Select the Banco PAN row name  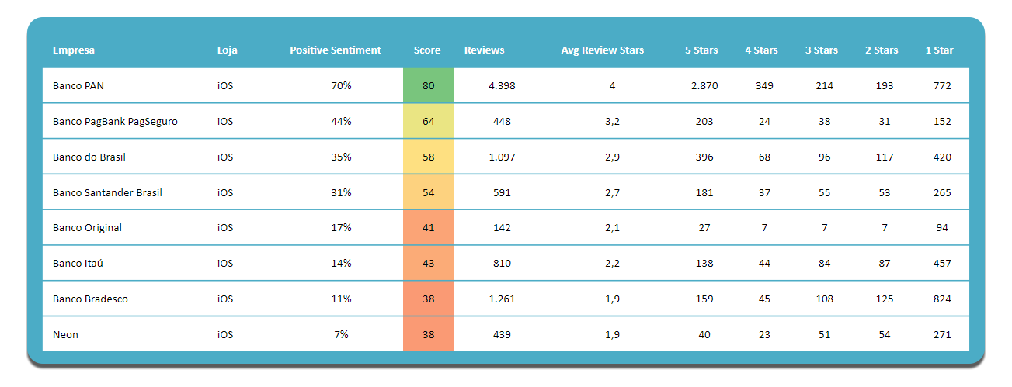(x=78, y=86)
